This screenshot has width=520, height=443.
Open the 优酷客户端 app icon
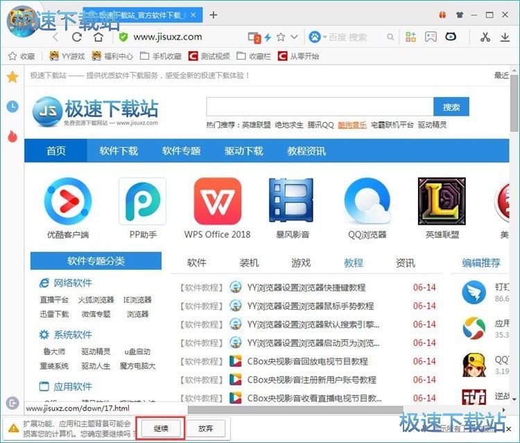coord(68,201)
